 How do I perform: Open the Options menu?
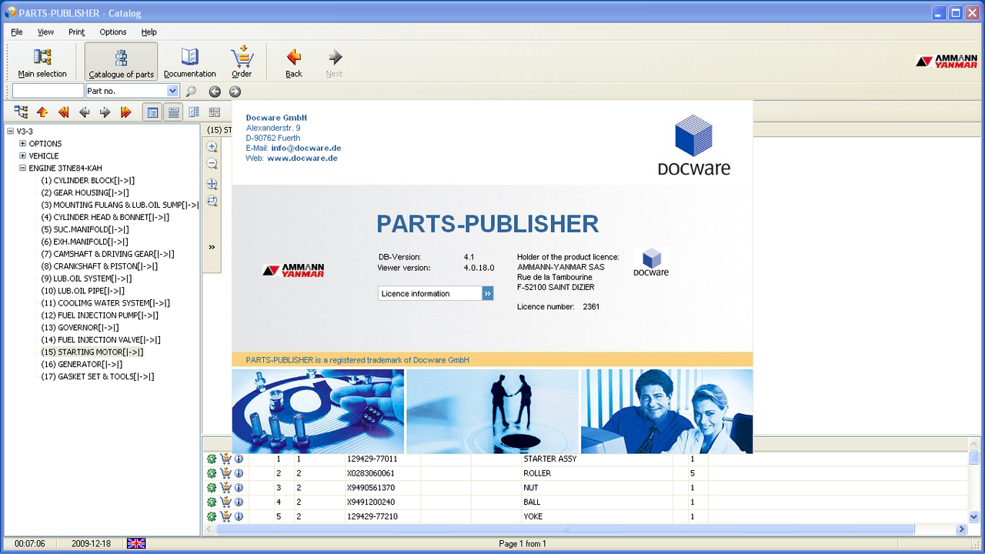113,32
